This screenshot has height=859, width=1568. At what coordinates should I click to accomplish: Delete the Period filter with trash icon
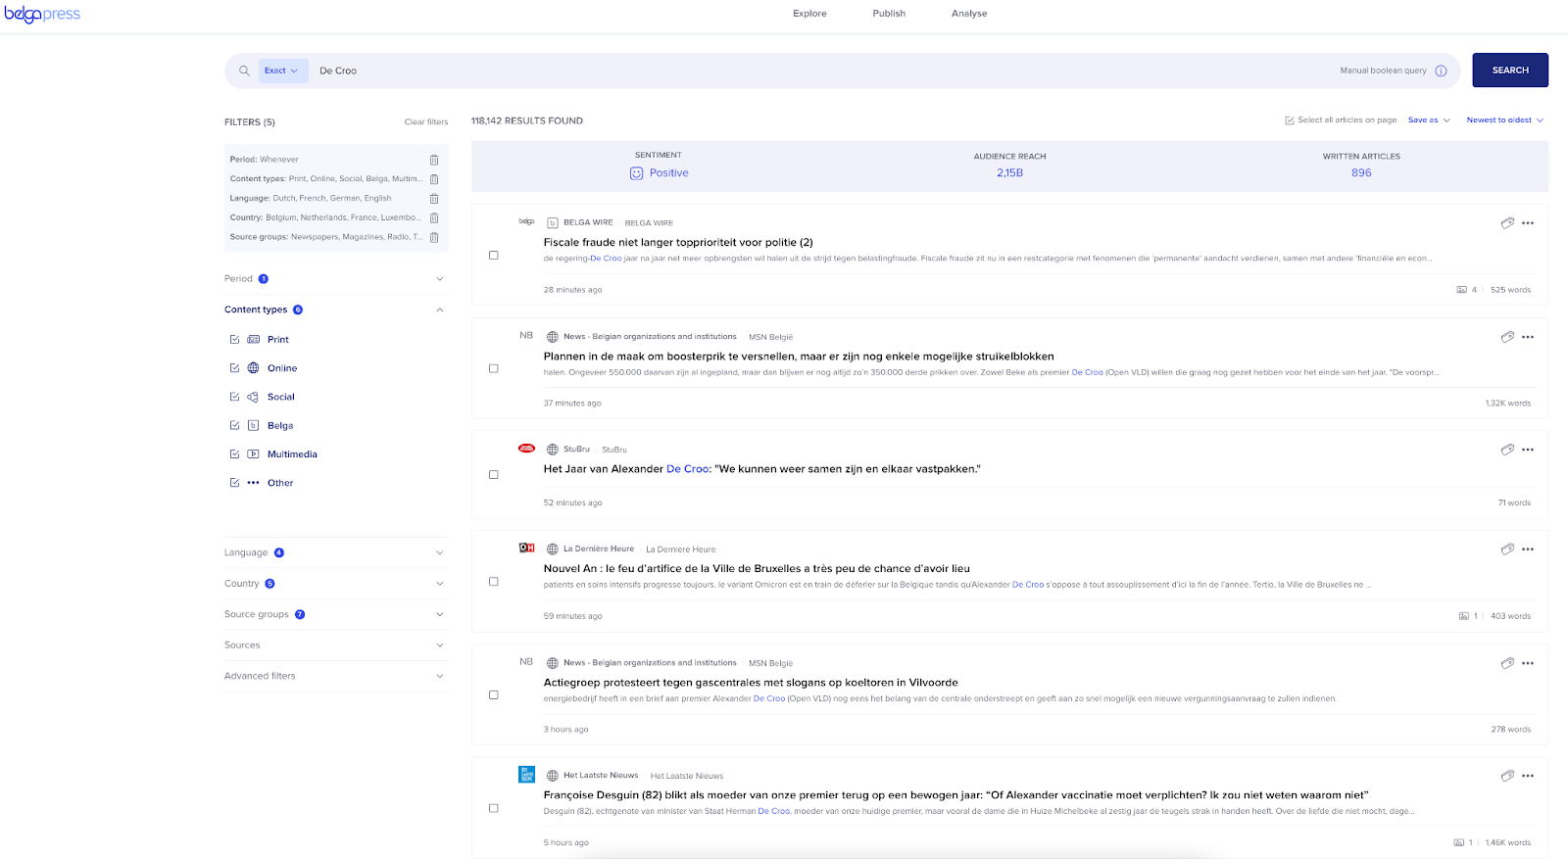[434, 160]
